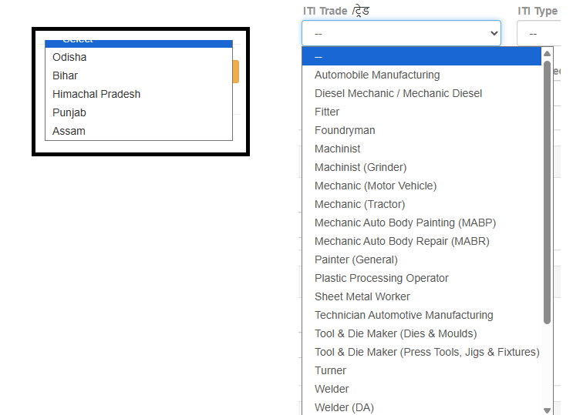Choose Assam state option
Screen dimensions: 573x415
[x=69, y=131]
